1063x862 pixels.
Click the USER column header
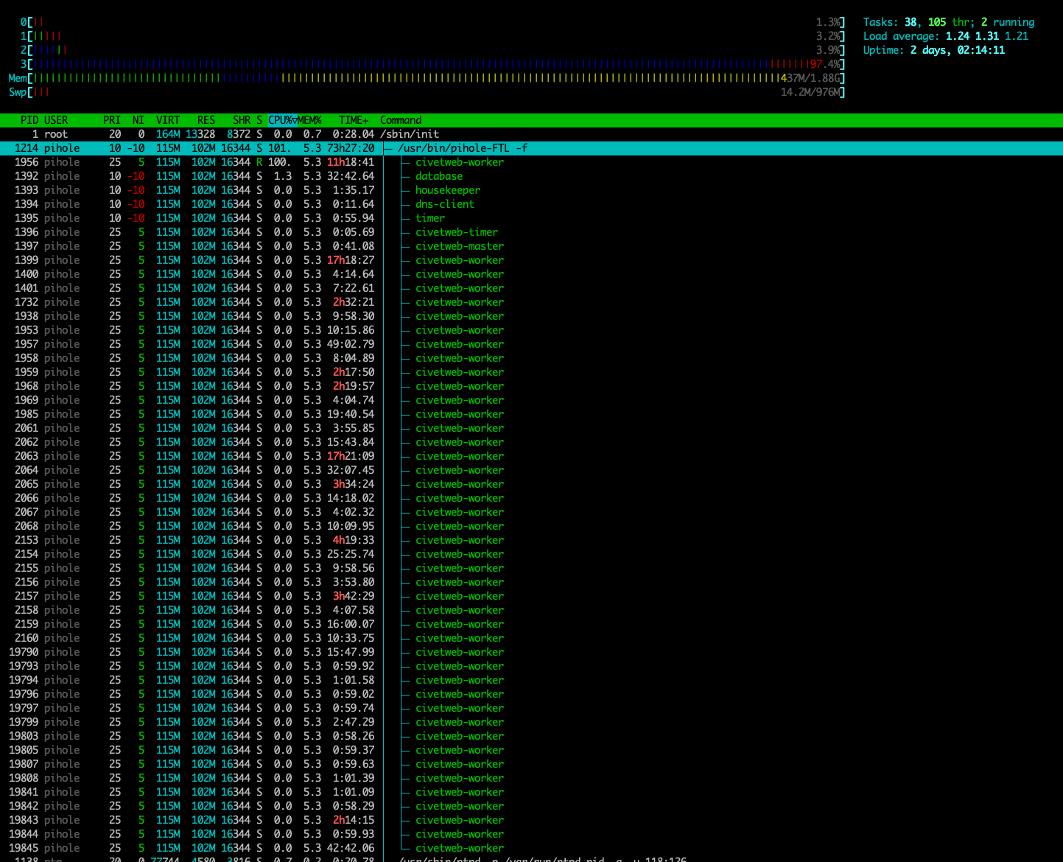click(x=56, y=120)
